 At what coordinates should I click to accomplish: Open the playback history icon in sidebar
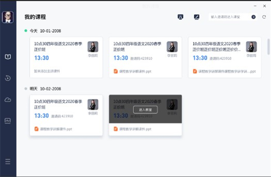8,78
